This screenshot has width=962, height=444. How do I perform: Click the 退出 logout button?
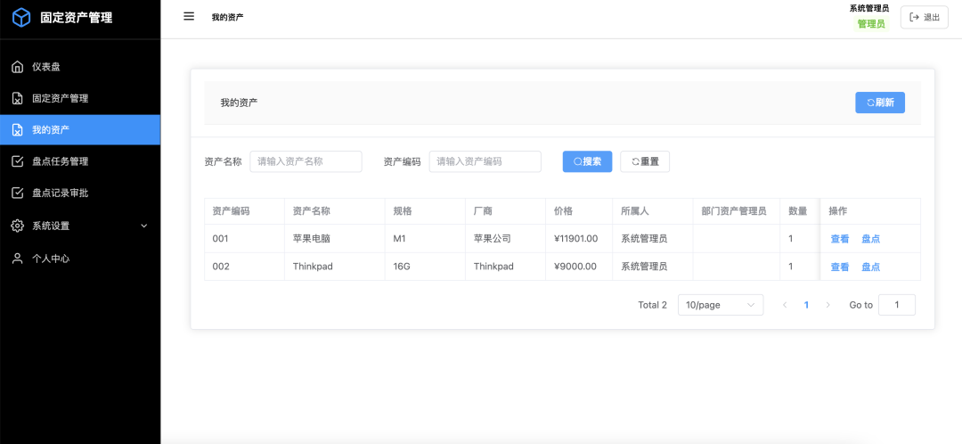(924, 17)
